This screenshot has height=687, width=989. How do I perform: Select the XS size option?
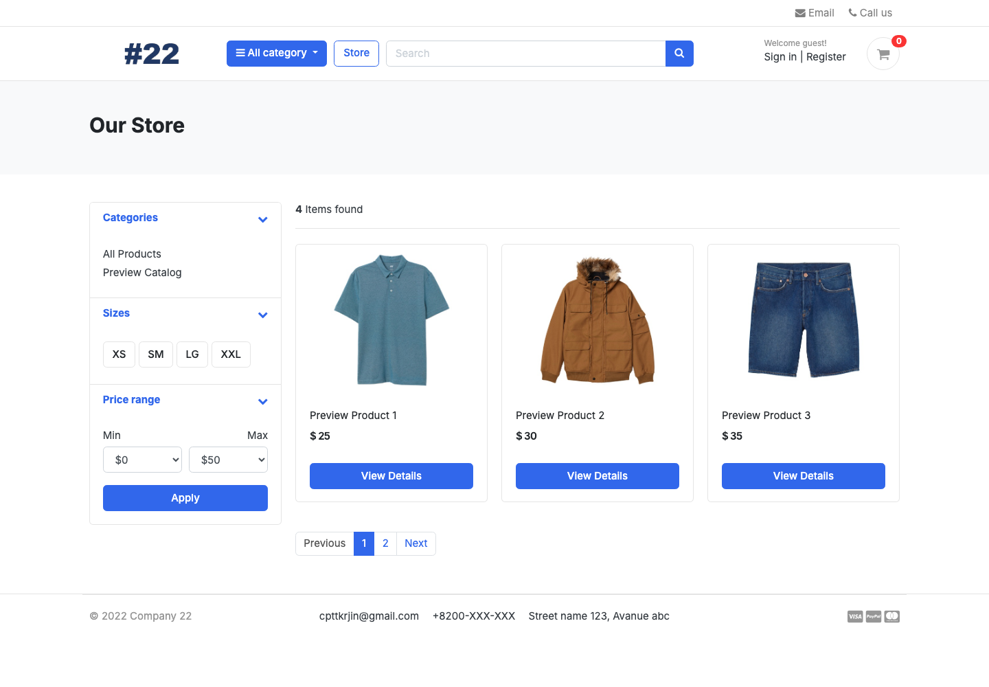coord(119,354)
